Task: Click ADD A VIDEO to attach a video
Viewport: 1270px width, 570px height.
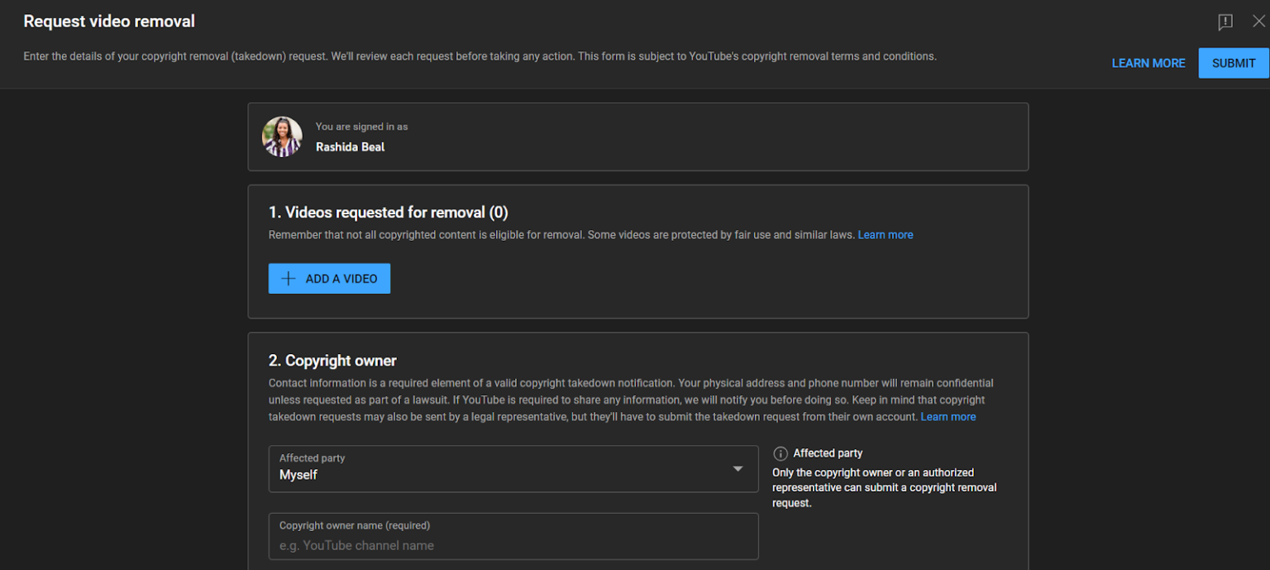Action: [x=329, y=278]
